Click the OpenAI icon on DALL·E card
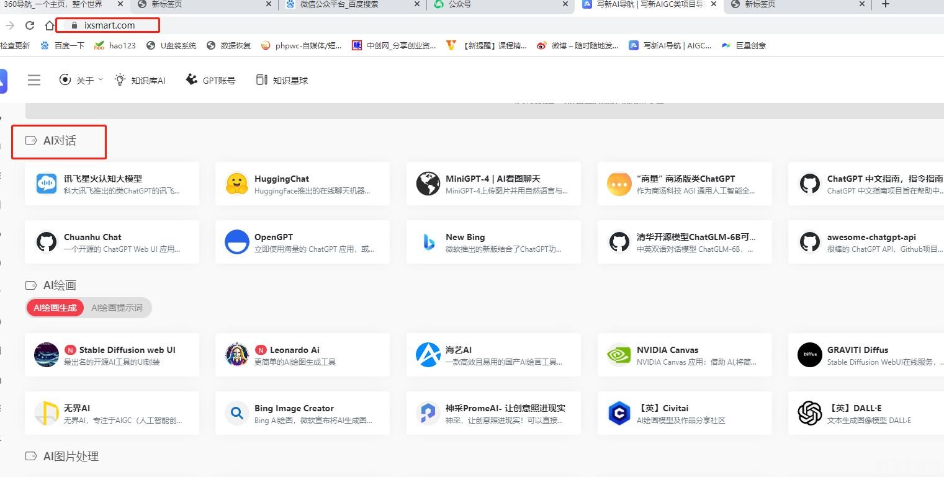The width and height of the screenshot is (944, 477). [809, 413]
